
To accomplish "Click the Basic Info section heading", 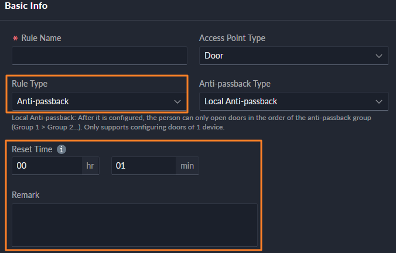I will pyautogui.click(x=26, y=6).
